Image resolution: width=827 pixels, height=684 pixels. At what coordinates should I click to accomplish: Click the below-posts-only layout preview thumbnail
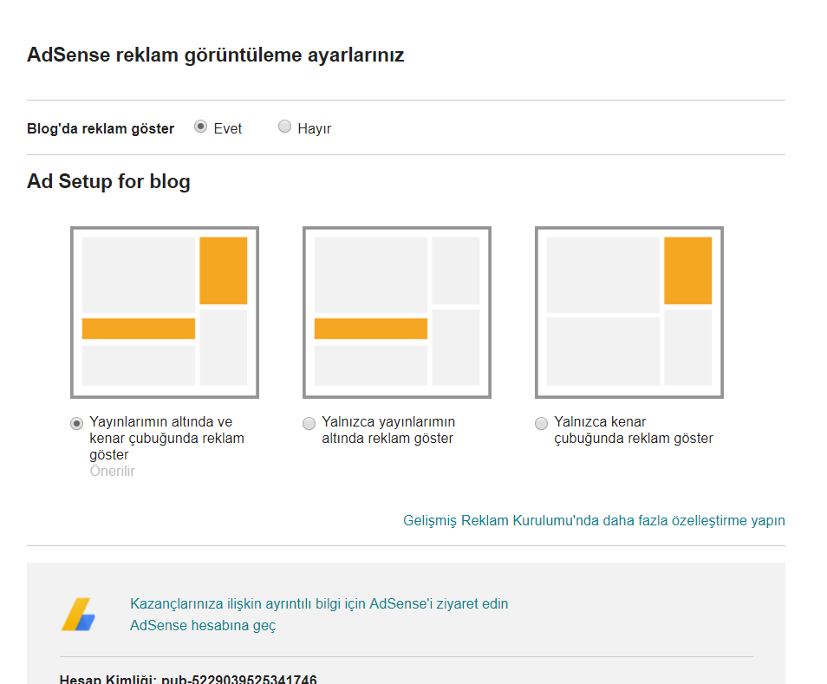coord(397,312)
